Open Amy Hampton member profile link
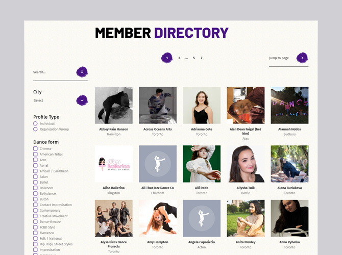Image resolution: width=342 pixels, height=255 pixels. pyautogui.click(x=158, y=242)
